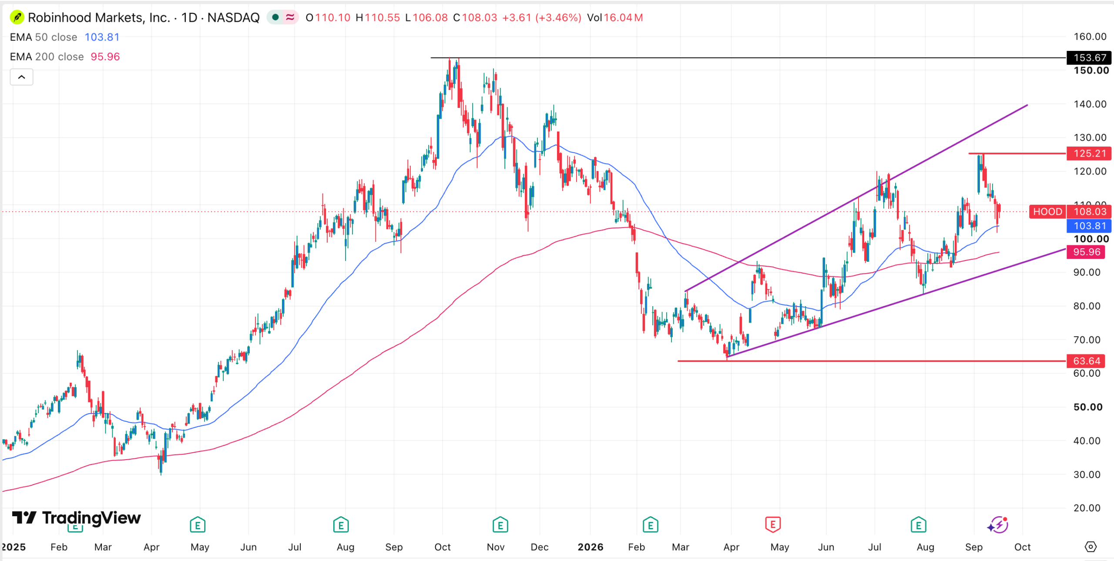Click the 160.00 price axis label
Image resolution: width=1114 pixels, height=561 pixels.
1090,37
